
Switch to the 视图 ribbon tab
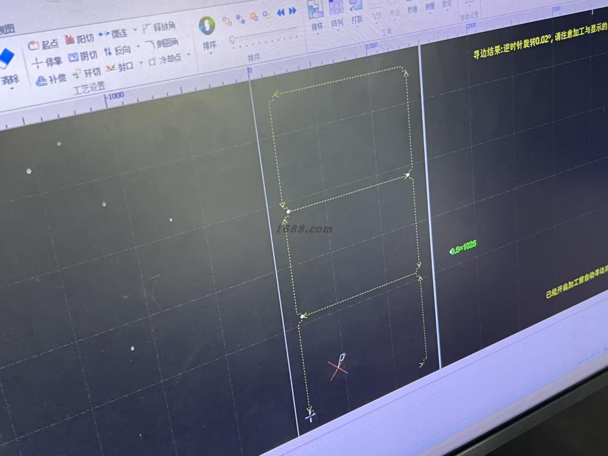click(7, 30)
